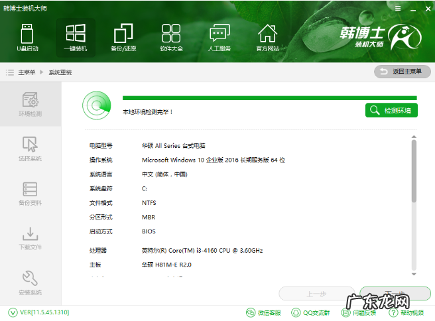Click the 主菜单 list icon
The image size is (435, 321).
(x=10, y=72)
